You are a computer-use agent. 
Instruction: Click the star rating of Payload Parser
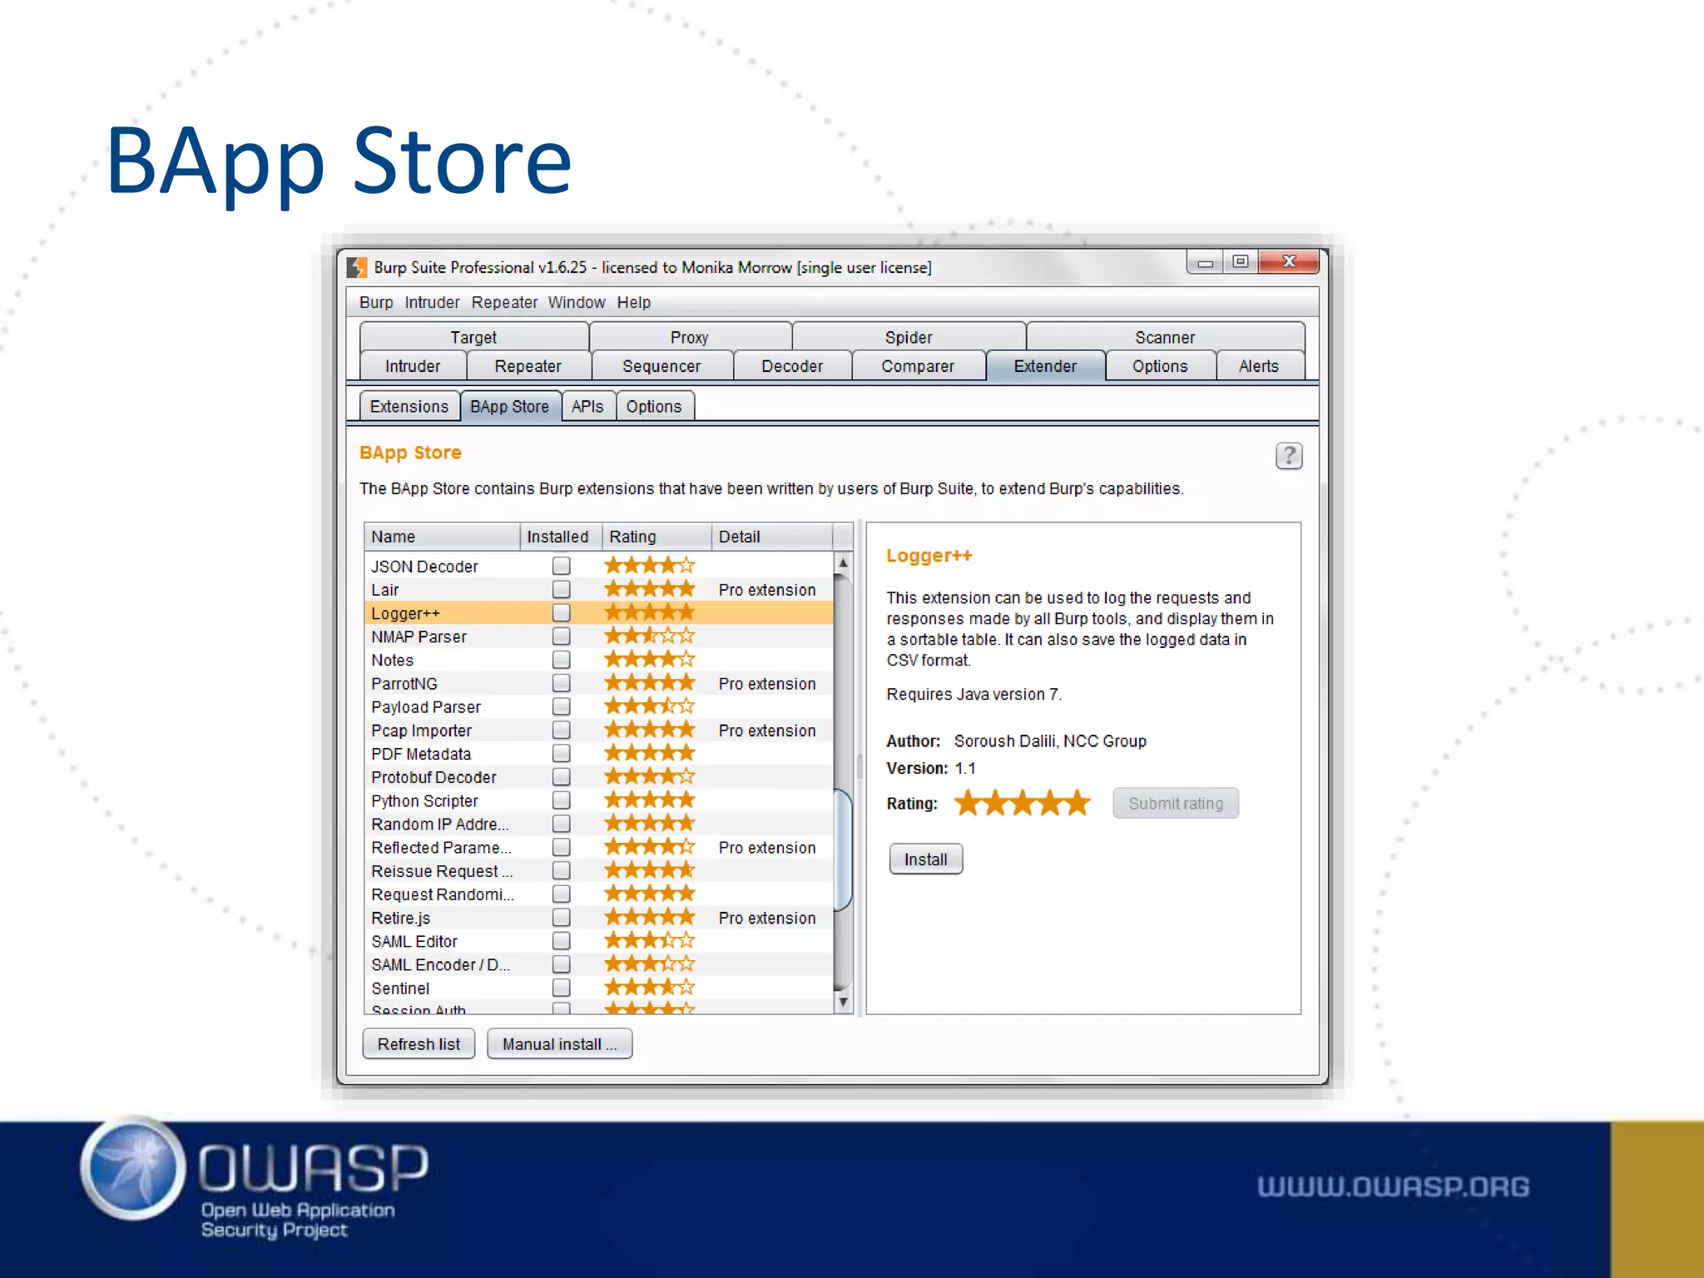click(649, 706)
